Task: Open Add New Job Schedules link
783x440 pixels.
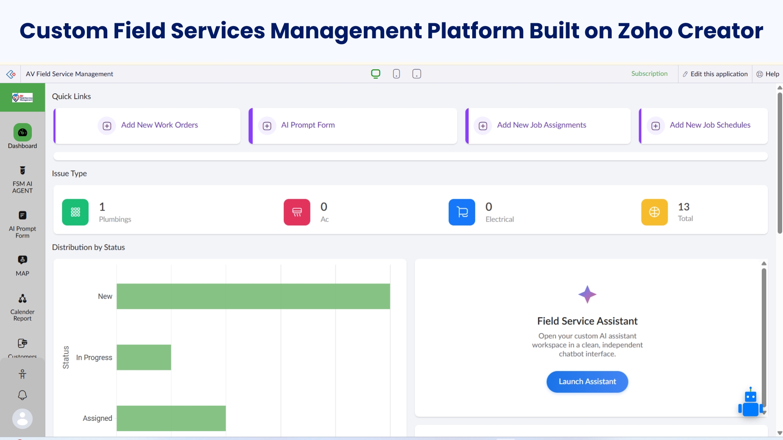Action: 703,126
